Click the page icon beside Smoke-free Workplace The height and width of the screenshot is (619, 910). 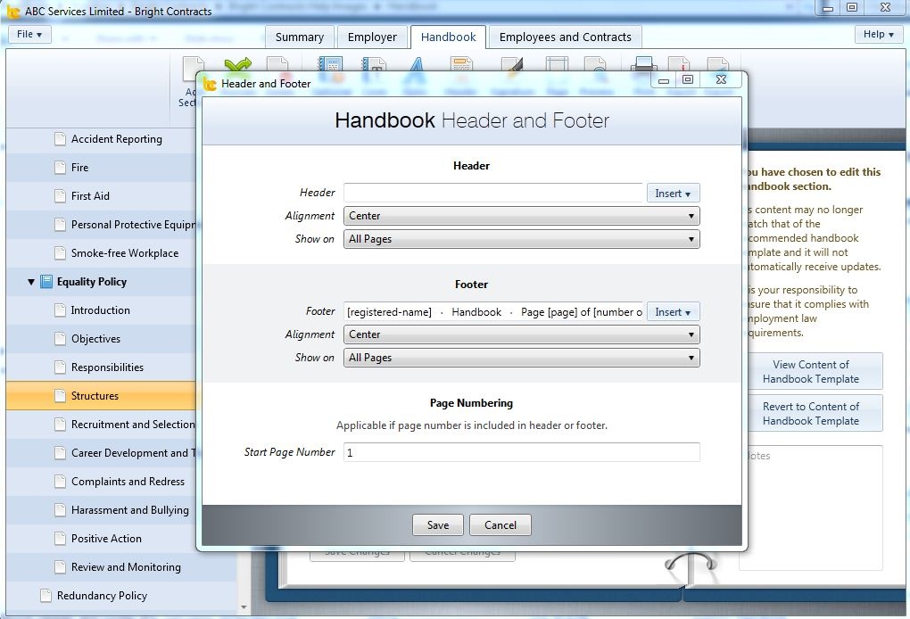coord(60,253)
